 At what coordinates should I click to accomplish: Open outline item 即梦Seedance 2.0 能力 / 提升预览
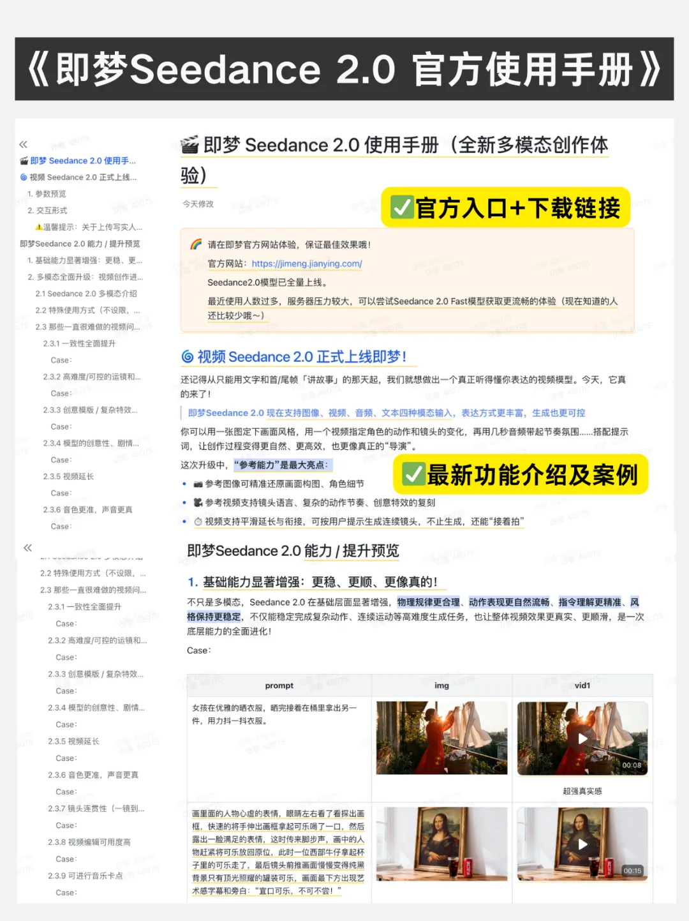80,244
